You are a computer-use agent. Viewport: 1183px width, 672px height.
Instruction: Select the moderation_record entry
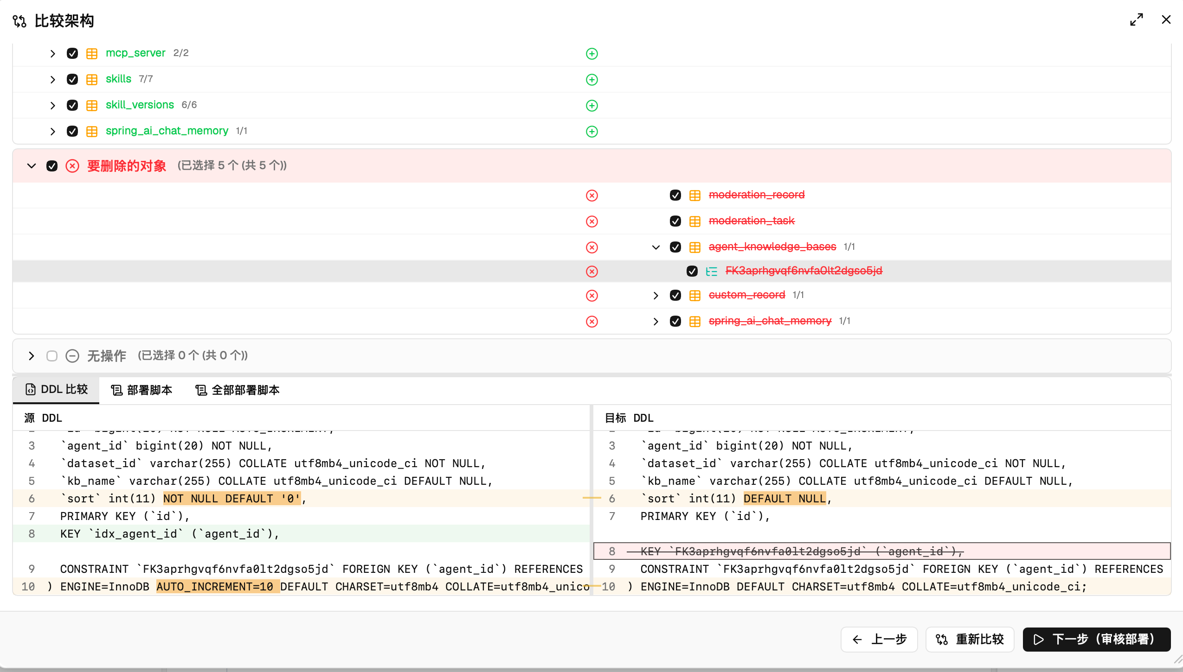point(757,195)
